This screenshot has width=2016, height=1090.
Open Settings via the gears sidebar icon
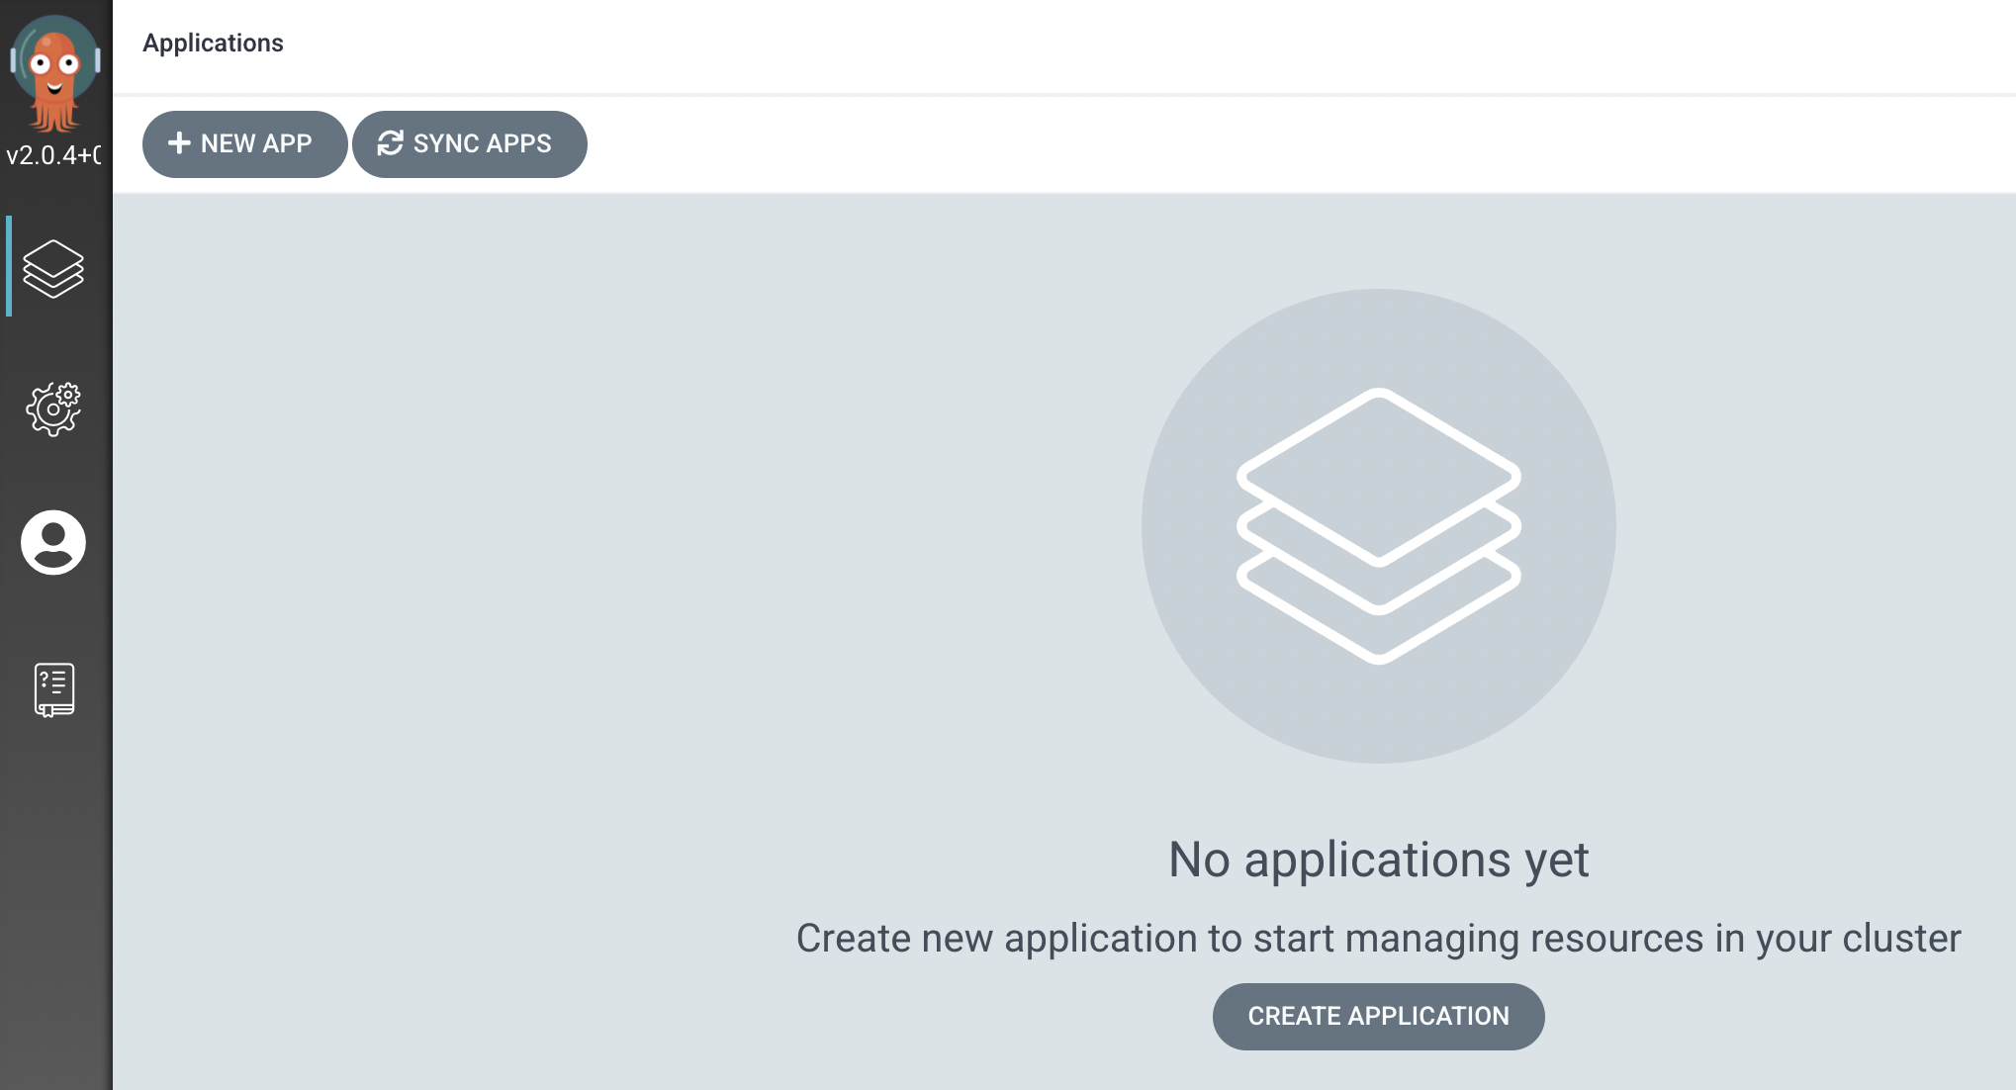point(53,409)
